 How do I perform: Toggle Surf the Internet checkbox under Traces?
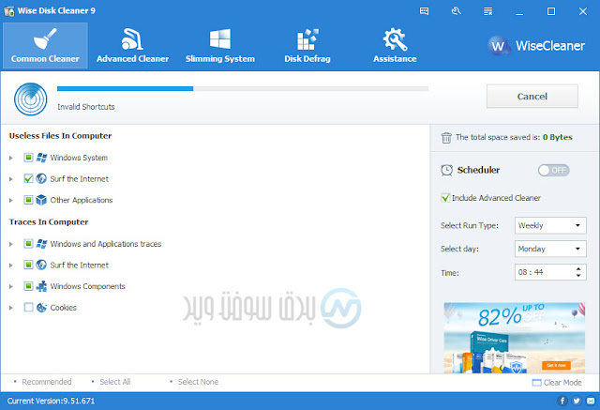click(x=28, y=265)
